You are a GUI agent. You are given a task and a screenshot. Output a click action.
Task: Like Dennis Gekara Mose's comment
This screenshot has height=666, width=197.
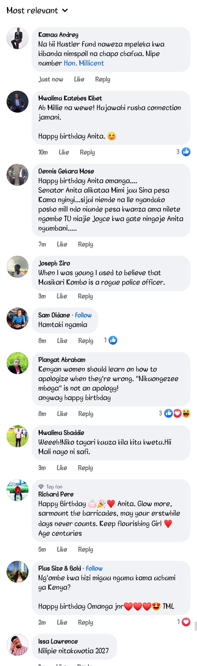tap(62, 244)
